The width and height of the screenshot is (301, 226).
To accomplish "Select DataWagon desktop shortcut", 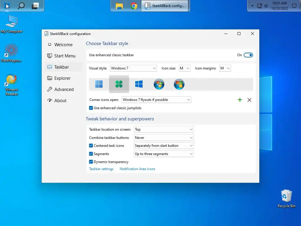I will pyautogui.click(x=11, y=53).
